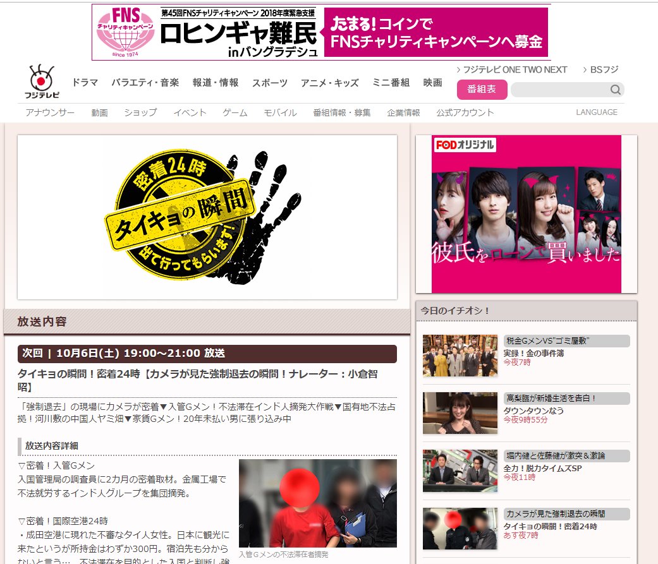
Task: Click the タイキョの瞬間 sidebar thumbnail
Action: pyautogui.click(x=460, y=529)
